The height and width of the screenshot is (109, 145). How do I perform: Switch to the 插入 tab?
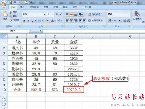(22, 7)
